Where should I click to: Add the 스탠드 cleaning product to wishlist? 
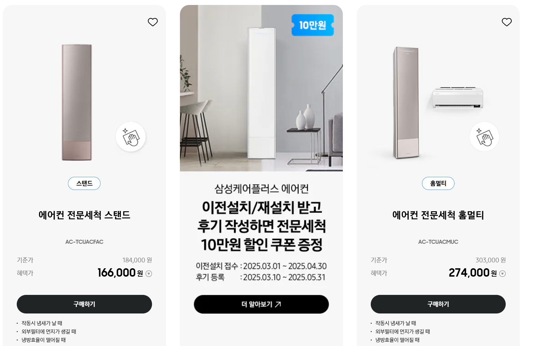coord(153,22)
